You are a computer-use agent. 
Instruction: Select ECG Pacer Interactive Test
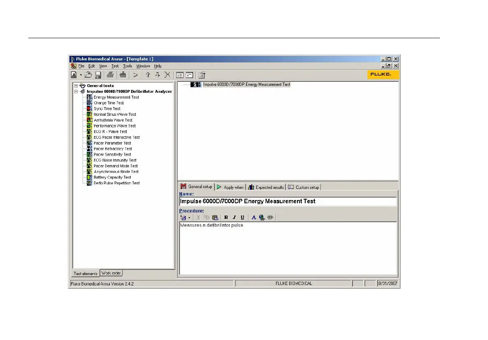point(117,137)
